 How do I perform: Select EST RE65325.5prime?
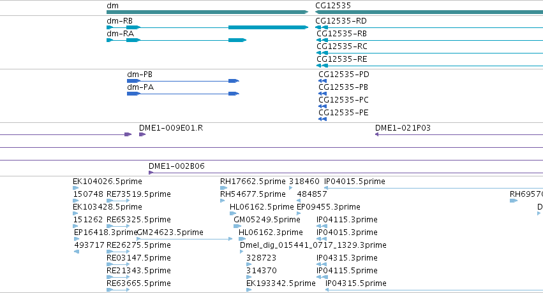click(x=138, y=220)
